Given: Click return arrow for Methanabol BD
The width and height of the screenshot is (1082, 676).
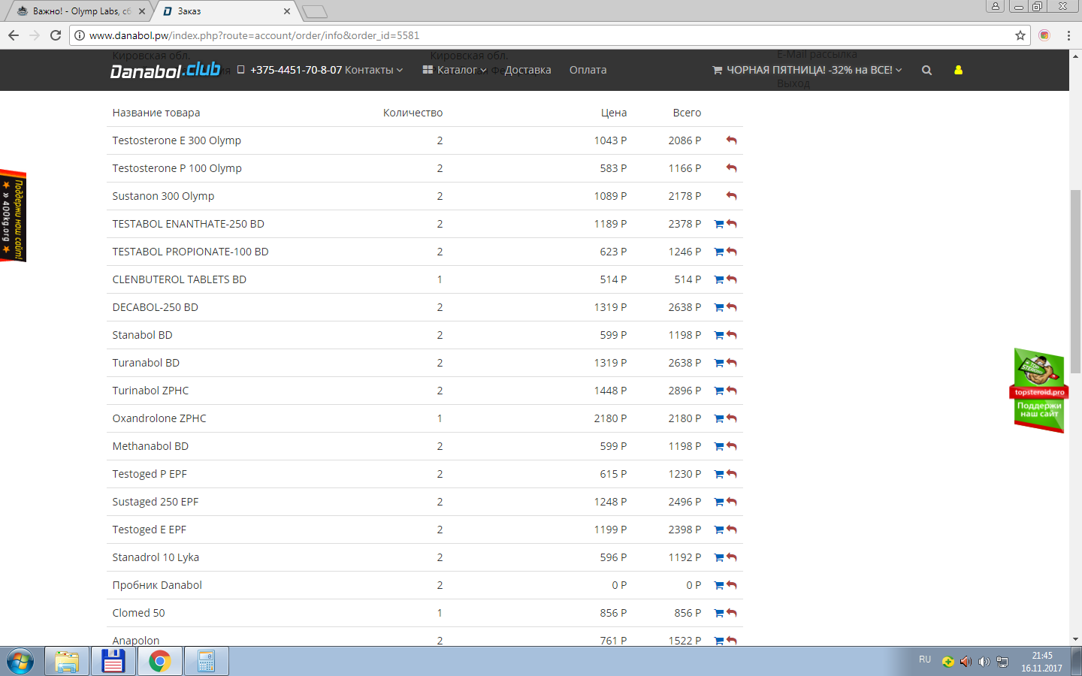Looking at the screenshot, I should click(732, 446).
